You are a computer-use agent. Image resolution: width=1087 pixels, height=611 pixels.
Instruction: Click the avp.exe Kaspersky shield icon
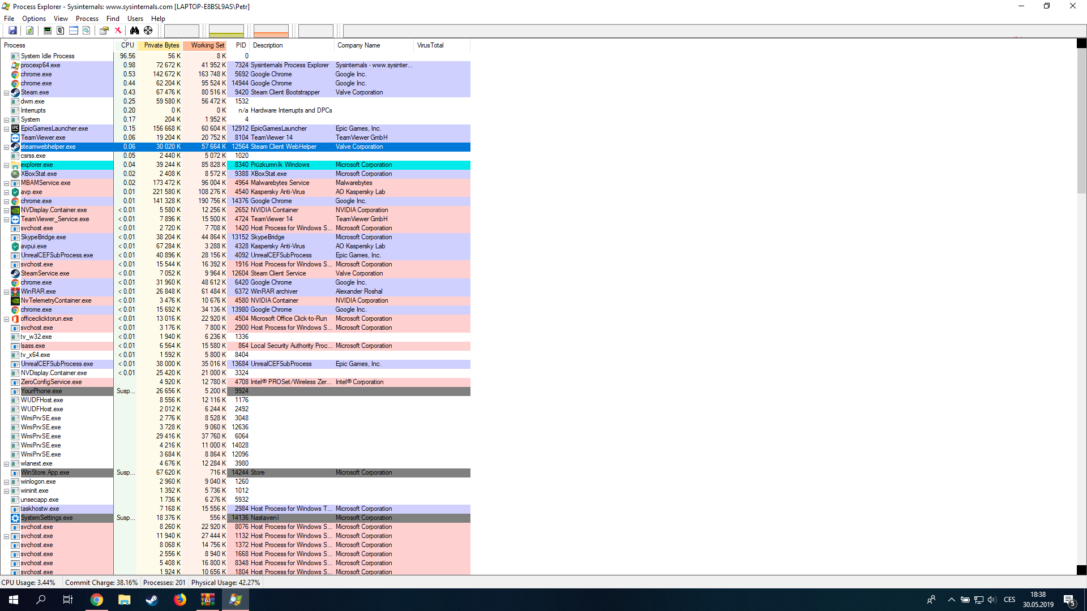pos(15,192)
